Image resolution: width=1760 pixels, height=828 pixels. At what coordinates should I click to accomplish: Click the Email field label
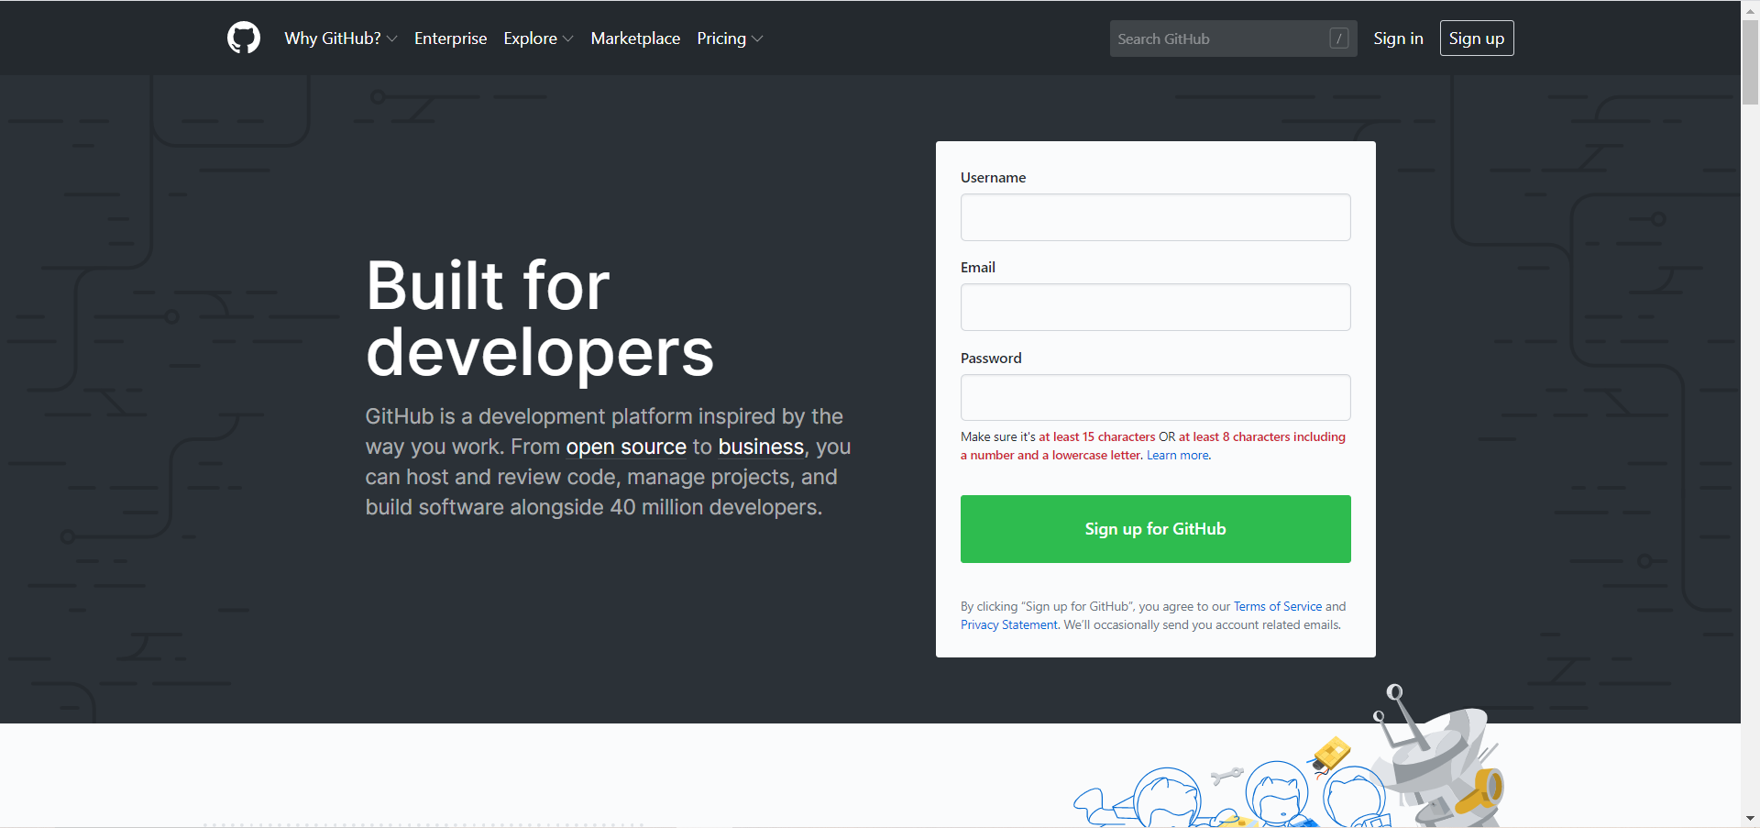pyautogui.click(x=978, y=268)
